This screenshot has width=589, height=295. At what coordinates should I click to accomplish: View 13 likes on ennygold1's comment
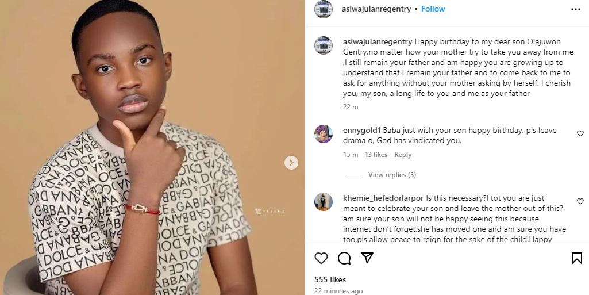376,155
